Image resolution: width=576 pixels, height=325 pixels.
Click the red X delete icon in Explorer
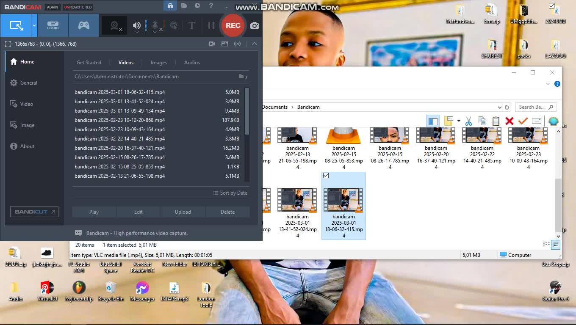(509, 121)
